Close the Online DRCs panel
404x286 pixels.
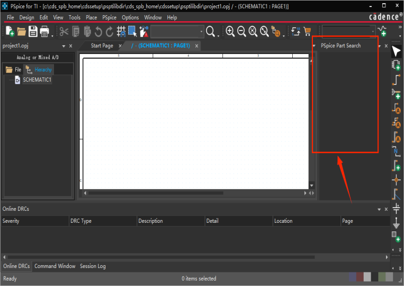[x=386, y=209]
